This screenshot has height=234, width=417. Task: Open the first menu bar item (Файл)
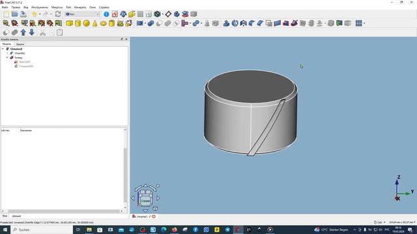click(5, 7)
